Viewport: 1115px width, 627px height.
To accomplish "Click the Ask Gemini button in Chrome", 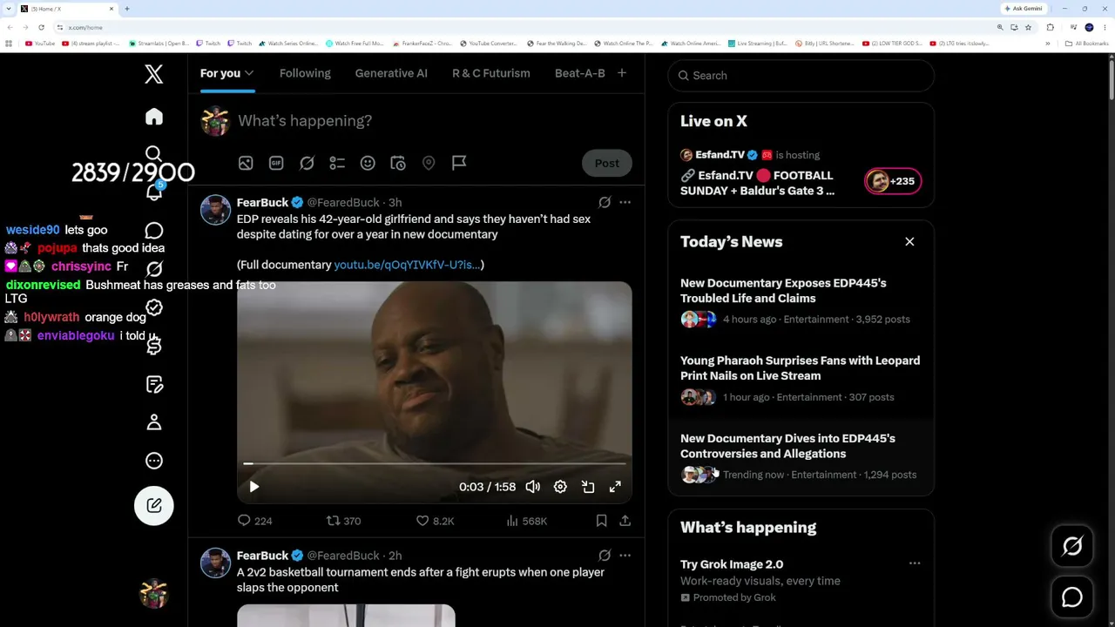I will click(1024, 9).
